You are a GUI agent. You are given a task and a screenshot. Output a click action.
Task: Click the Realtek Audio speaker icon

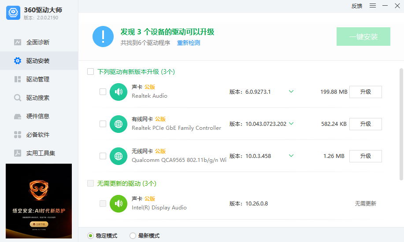(x=119, y=92)
